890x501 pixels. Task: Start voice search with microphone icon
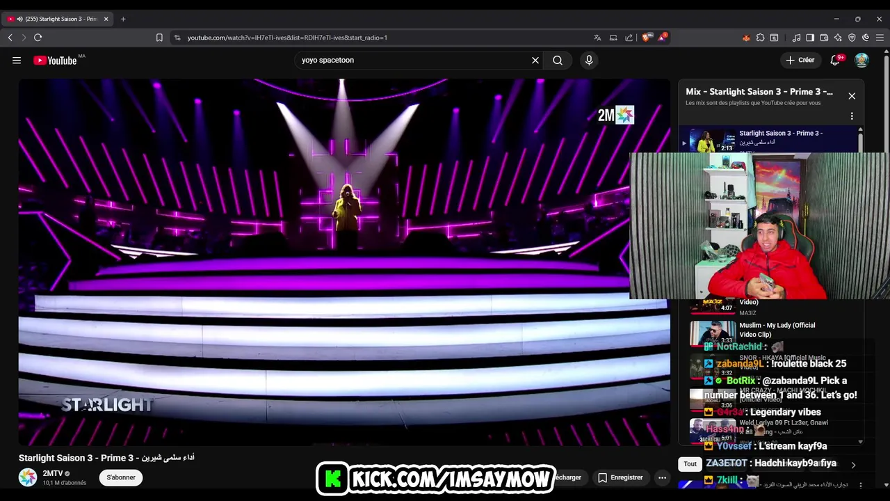pyautogui.click(x=589, y=61)
